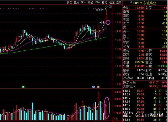
Task: Select the 卖三 15.92 order row
Action: point(145,19)
